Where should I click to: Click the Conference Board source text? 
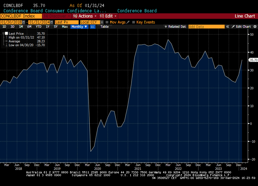click(x=137, y=11)
